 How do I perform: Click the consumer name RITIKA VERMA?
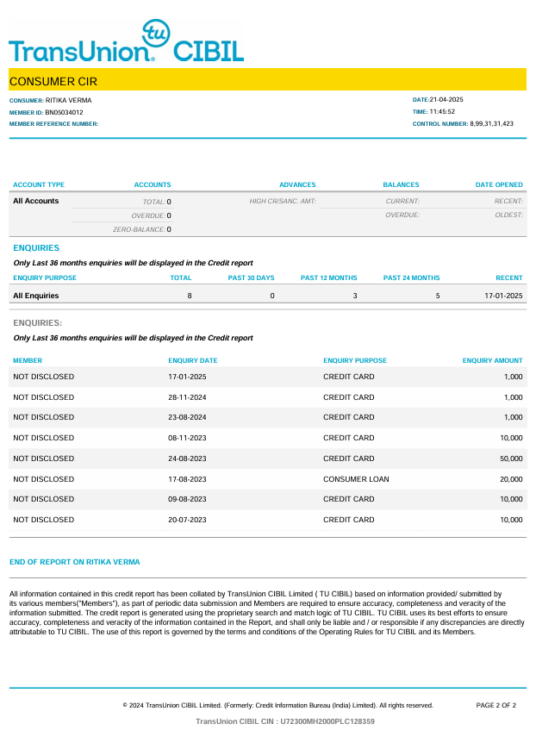tap(68, 101)
